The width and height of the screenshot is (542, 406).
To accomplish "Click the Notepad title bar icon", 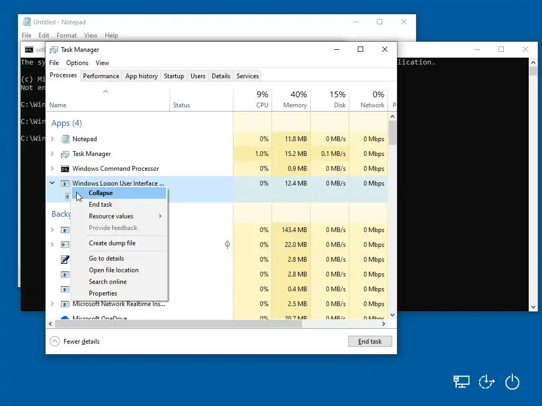I will point(26,22).
